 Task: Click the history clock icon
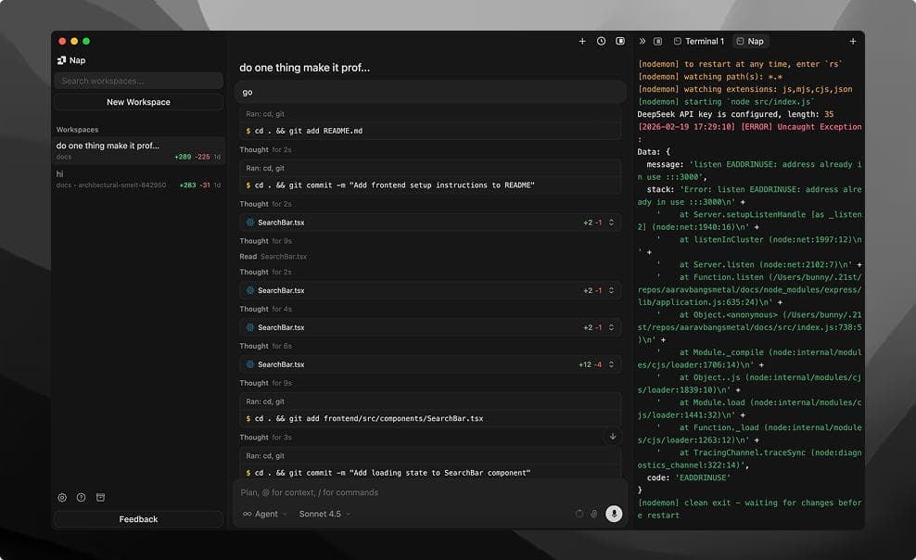[x=601, y=42]
